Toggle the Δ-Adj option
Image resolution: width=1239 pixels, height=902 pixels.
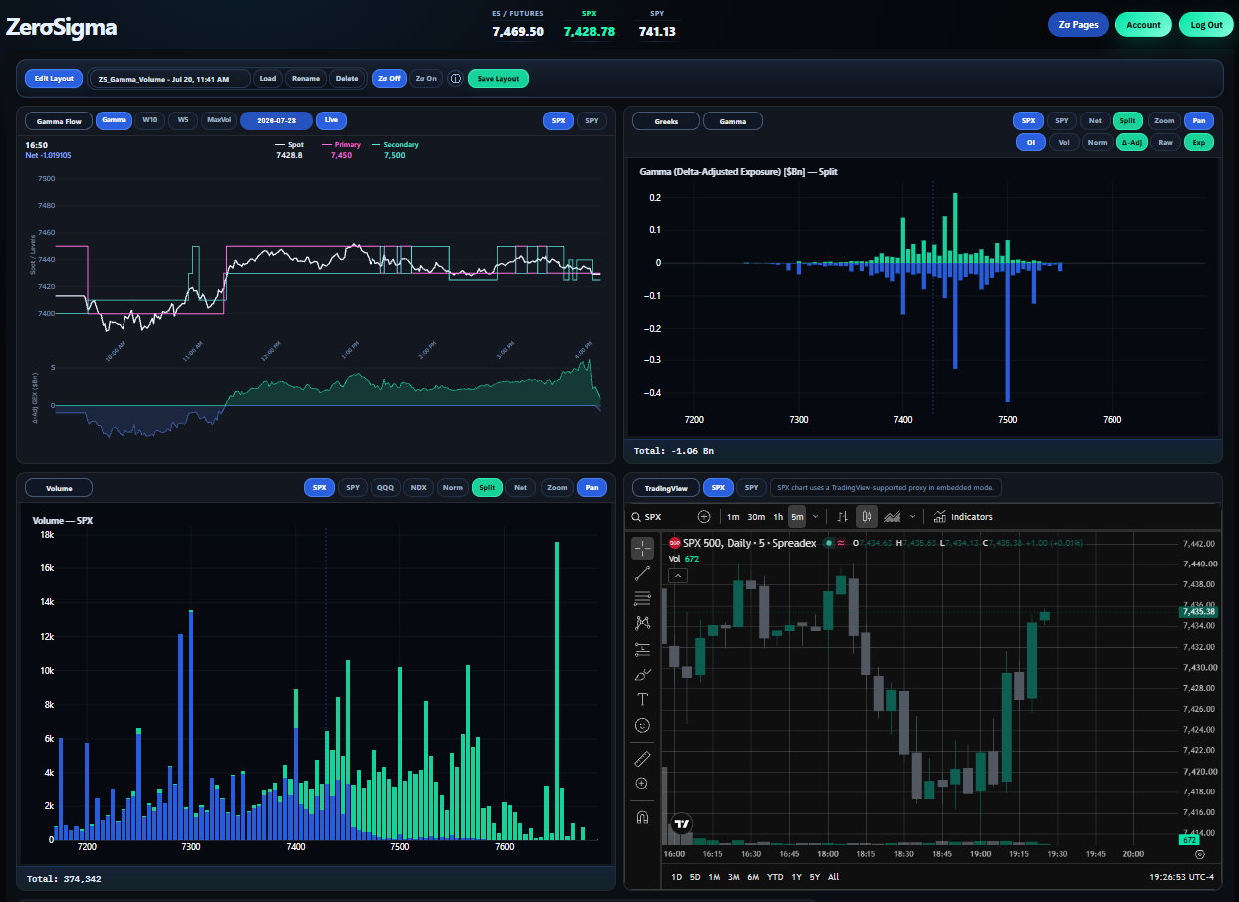click(1130, 142)
